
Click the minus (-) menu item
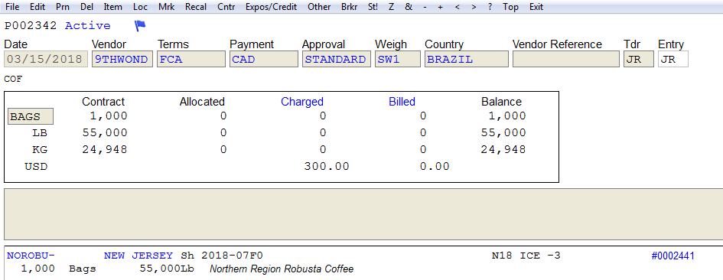(425, 7)
